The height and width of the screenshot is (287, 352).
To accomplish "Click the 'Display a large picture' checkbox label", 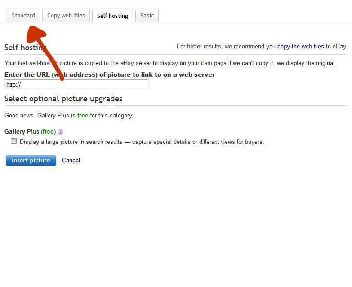I will (142, 142).
